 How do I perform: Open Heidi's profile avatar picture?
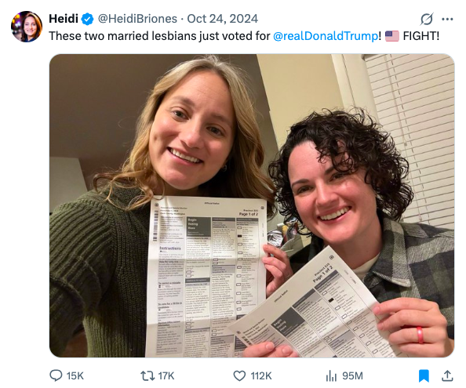pyautogui.click(x=27, y=27)
